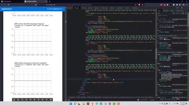Image resolution: width=189 pixels, height=106 pixels.
Task: Open the browser tab search chevron
Action: point(173,1)
